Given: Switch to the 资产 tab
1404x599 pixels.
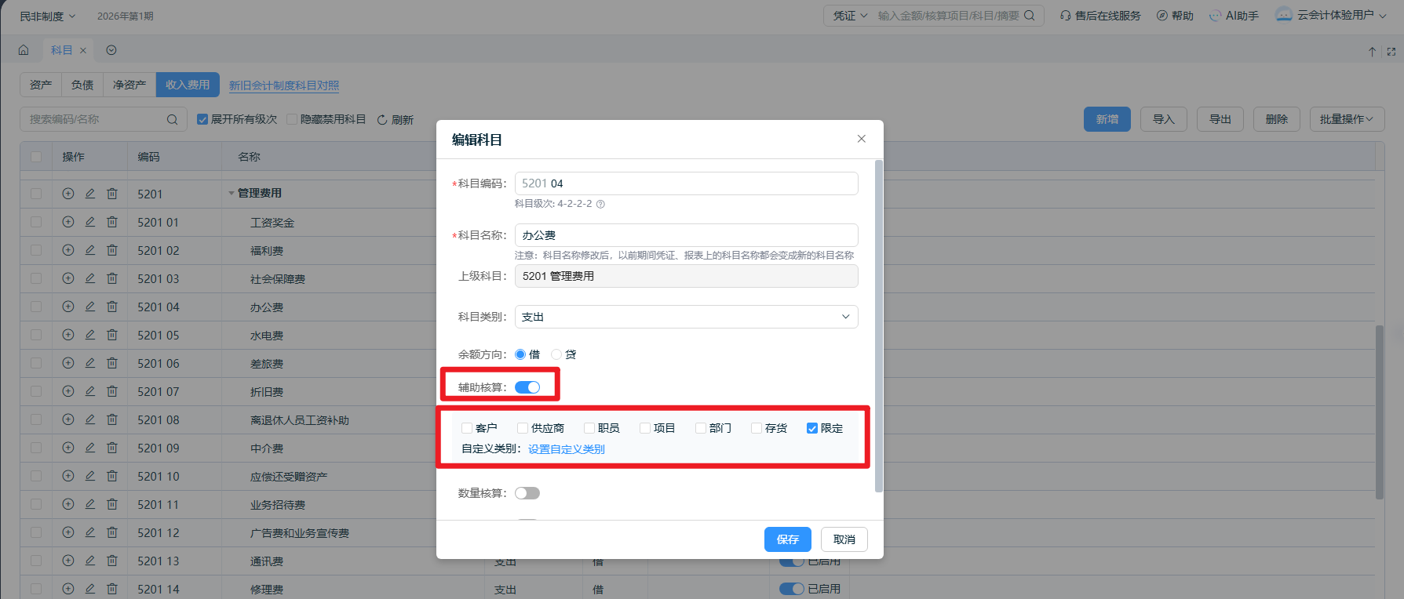Looking at the screenshot, I should [x=41, y=85].
